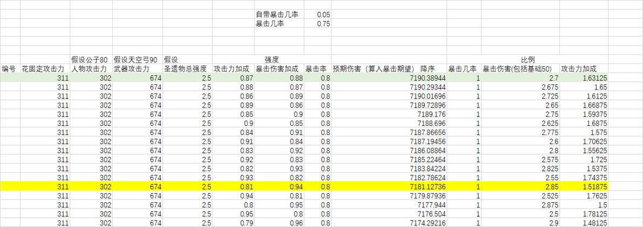Select the expected damage cell 7190.29344
The height and width of the screenshot is (227, 643).
click(x=389, y=87)
